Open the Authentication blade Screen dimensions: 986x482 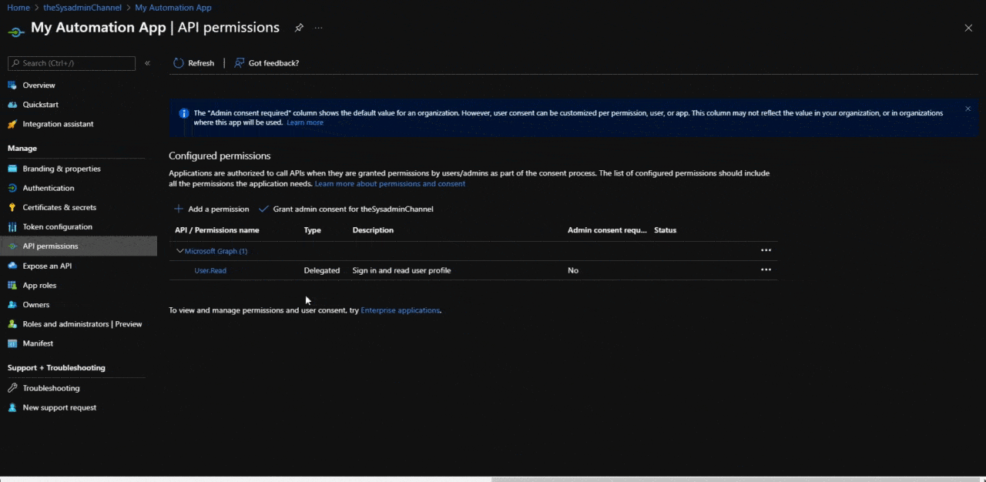(48, 187)
